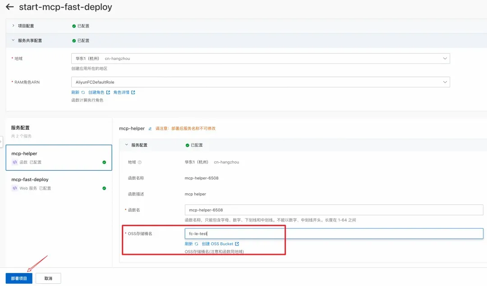Select the mcp-fast-deploy service item
Image resolution: width=487 pixels, height=286 pixels.
point(59,184)
